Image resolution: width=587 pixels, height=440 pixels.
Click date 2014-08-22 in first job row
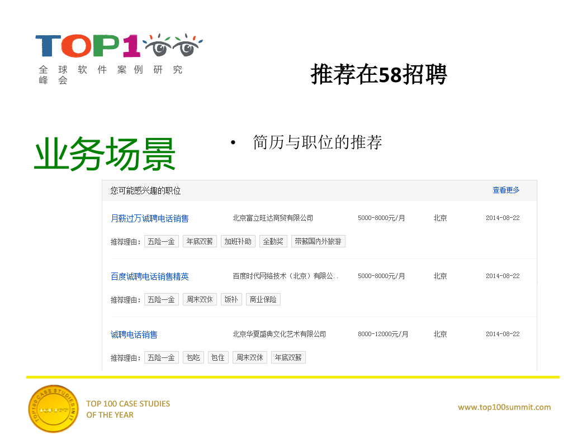(x=503, y=218)
